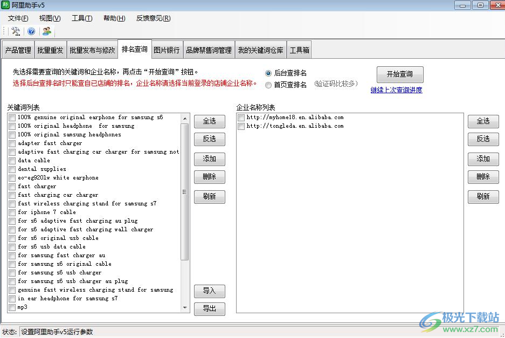Screen dimensions: 505x338
Task: Switch to the 批量重发 tab
Action: pos(50,50)
